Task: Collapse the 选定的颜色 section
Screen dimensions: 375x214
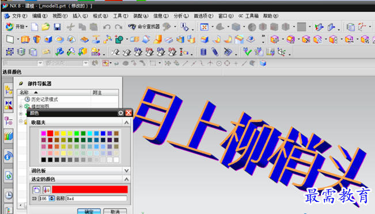Action: (x=127, y=179)
